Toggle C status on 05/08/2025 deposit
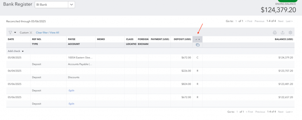The height and width of the screenshot is (120, 302). point(197,58)
